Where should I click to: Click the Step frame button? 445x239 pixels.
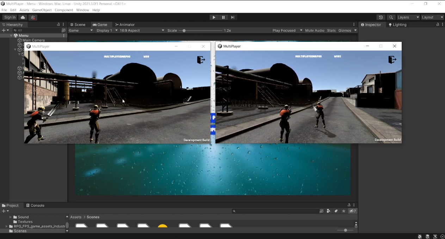click(x=233, y=17)
